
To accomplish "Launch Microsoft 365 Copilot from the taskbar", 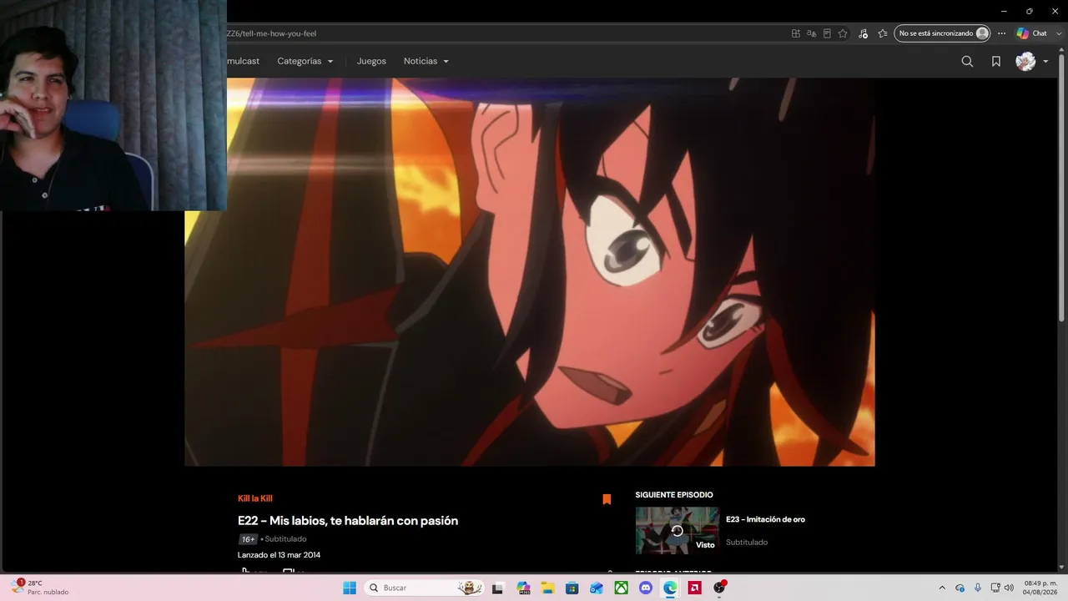I will coord(523,588).
